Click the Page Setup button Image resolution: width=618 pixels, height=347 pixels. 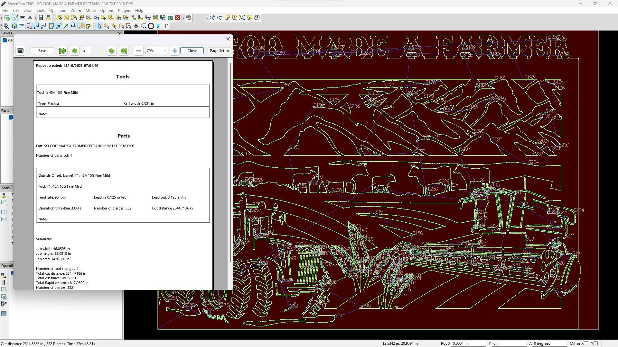pyautogui.click(x=219, y=51)
